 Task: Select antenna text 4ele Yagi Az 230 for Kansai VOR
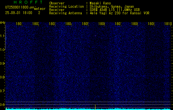pos(119,13)
